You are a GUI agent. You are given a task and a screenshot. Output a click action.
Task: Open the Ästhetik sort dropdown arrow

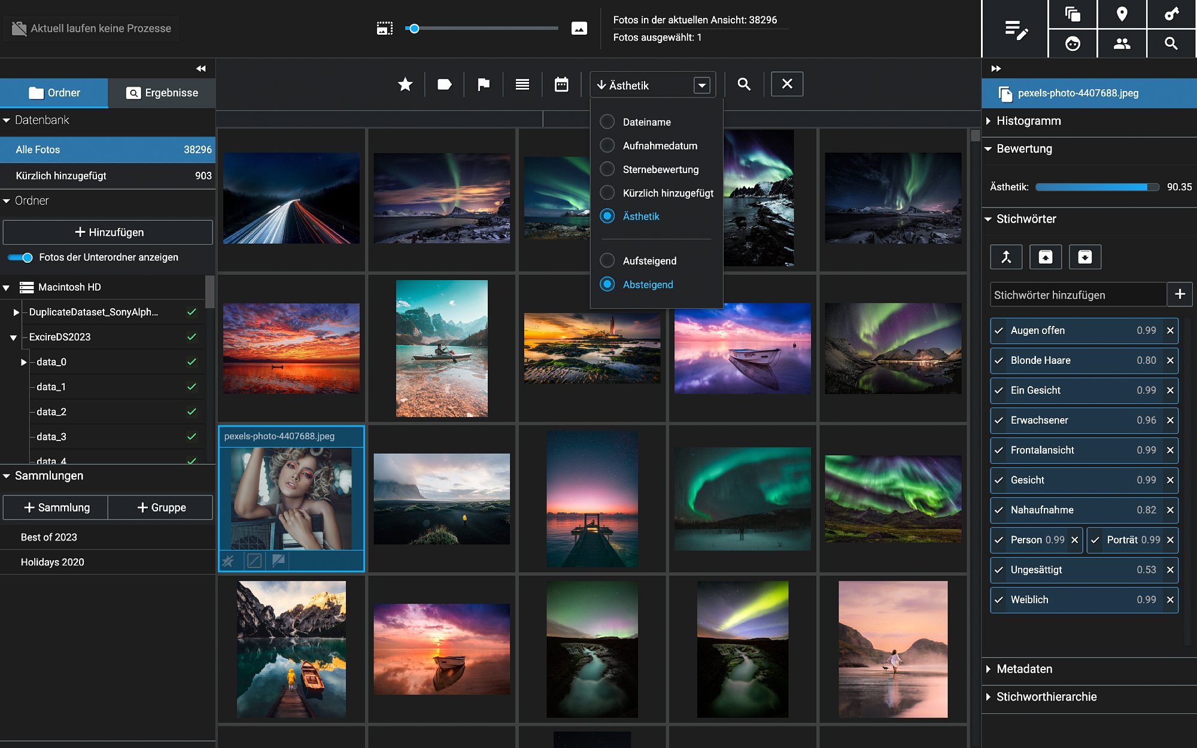(702, 86)
